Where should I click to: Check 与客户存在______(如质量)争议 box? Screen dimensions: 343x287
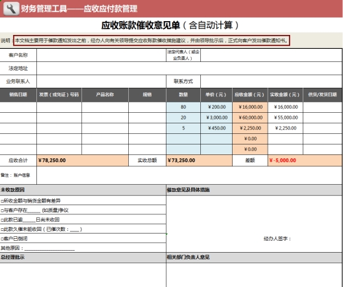point(2,210)
